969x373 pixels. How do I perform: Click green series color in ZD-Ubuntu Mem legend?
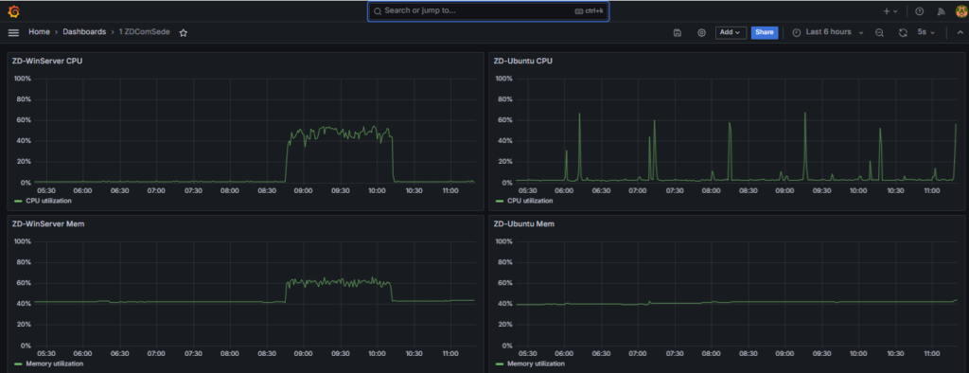pyautogui.click(x=500, y=364)
